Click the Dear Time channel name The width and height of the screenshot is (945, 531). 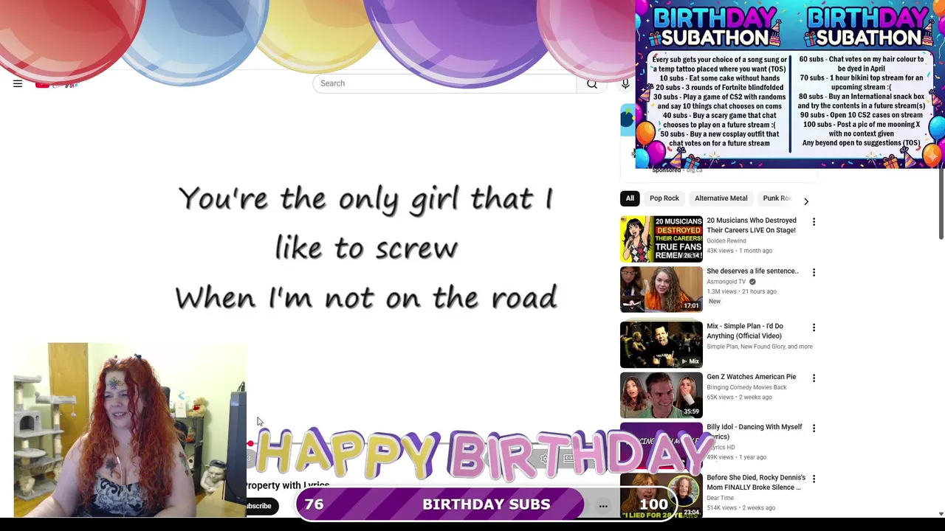tap(720, 498)
